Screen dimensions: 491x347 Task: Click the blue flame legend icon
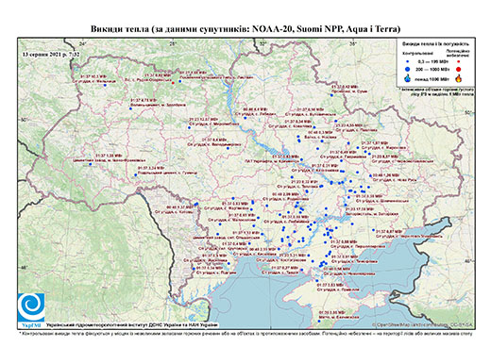[407, 78]
